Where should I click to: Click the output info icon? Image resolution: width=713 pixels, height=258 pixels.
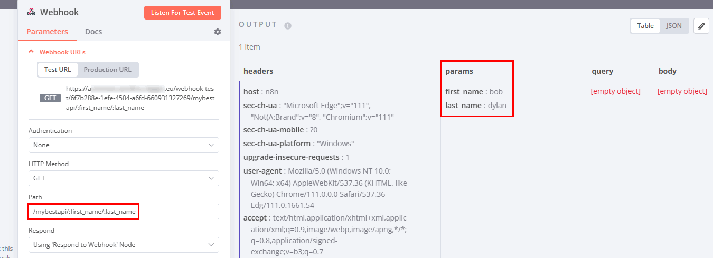point(288,25)
